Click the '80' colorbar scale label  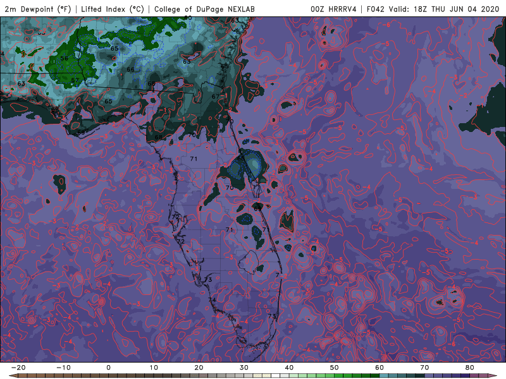(470, 368)
